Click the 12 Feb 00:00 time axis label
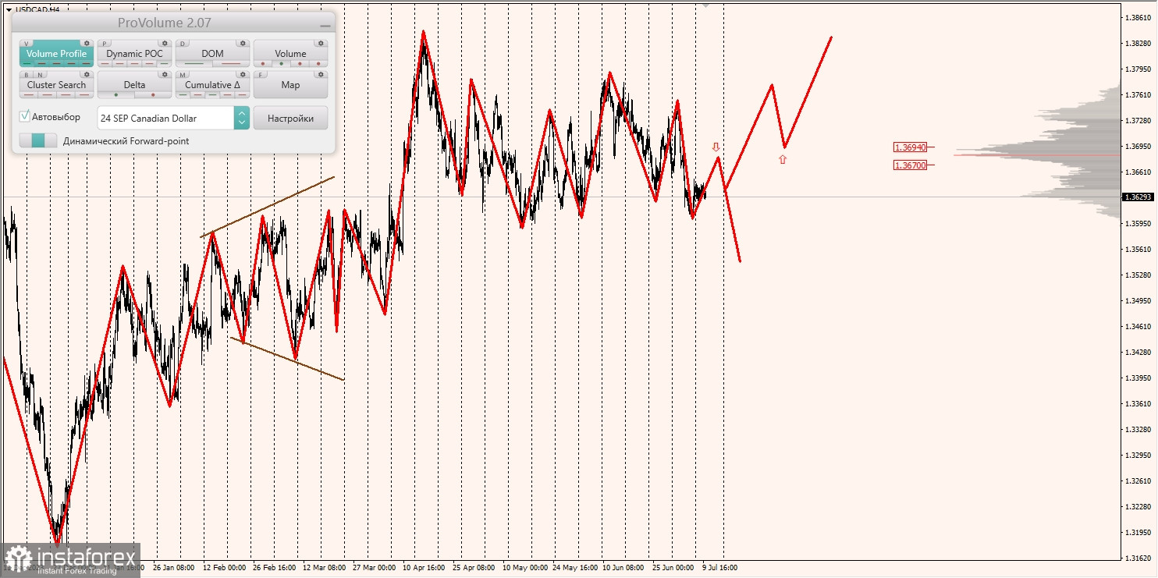 [225, 568]
